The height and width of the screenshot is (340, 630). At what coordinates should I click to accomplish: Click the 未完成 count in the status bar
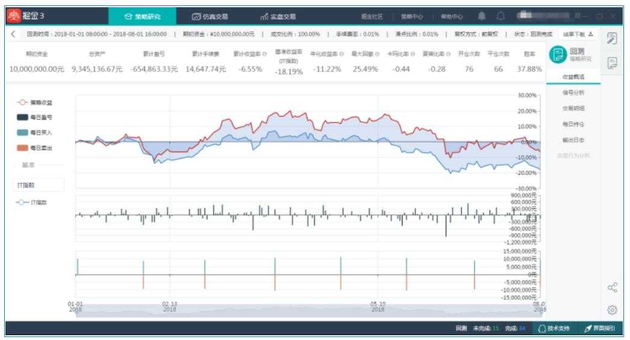486,329
